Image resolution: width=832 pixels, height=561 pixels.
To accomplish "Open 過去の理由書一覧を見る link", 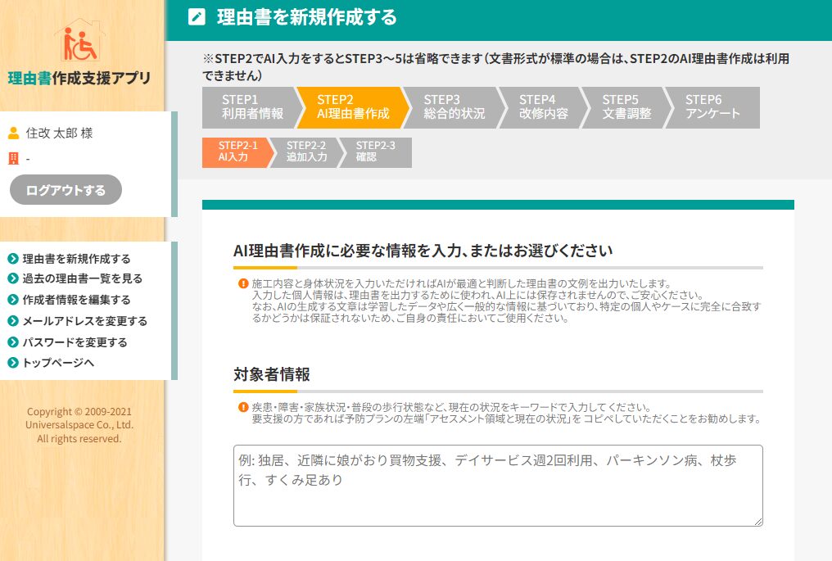I will (82, 279).
